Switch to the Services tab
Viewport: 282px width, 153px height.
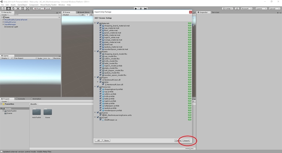pos(215,12)
